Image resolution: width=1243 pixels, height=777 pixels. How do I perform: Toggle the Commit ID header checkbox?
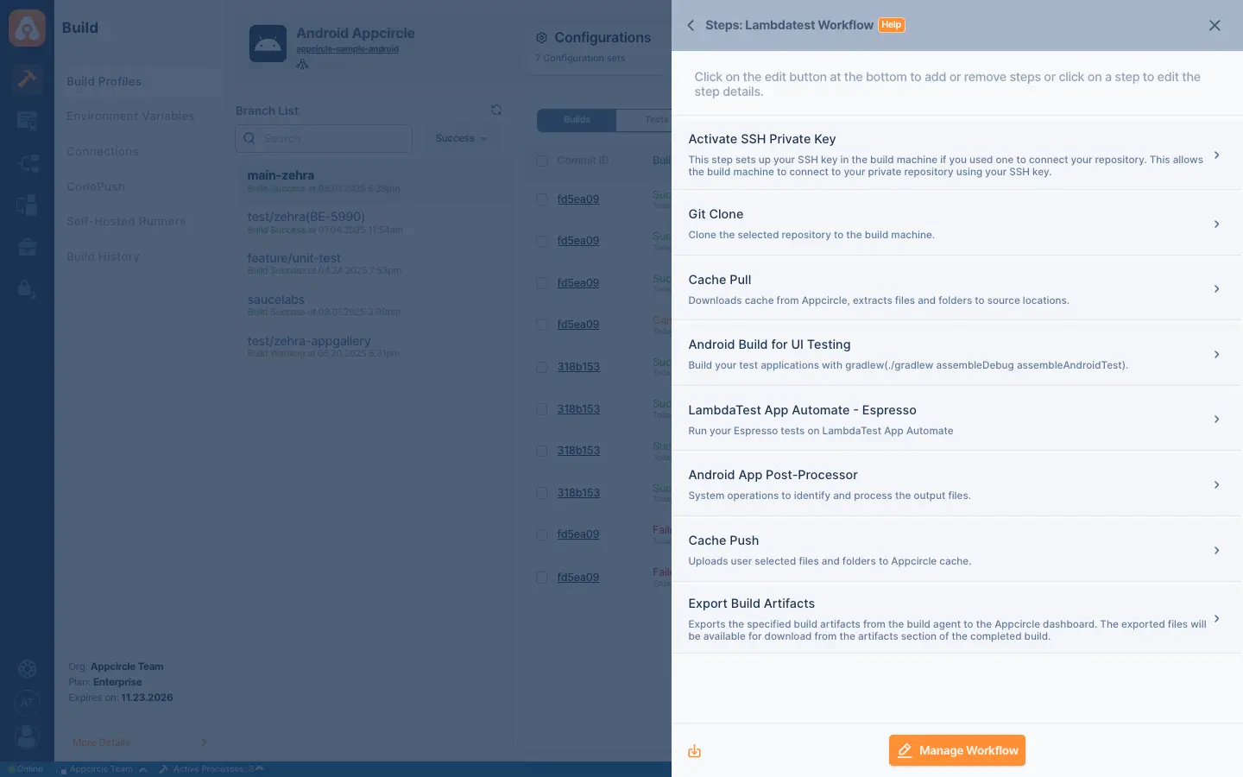[x=542, y=161]
